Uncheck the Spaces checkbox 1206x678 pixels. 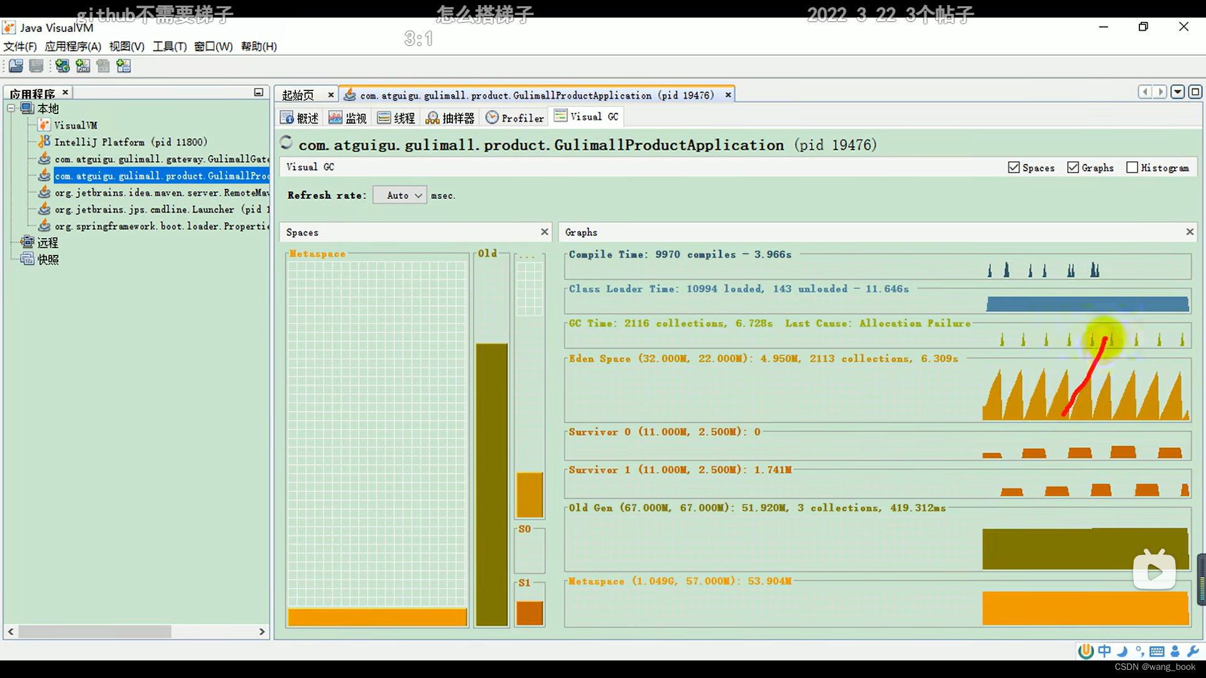click(x=1013, y=168)
